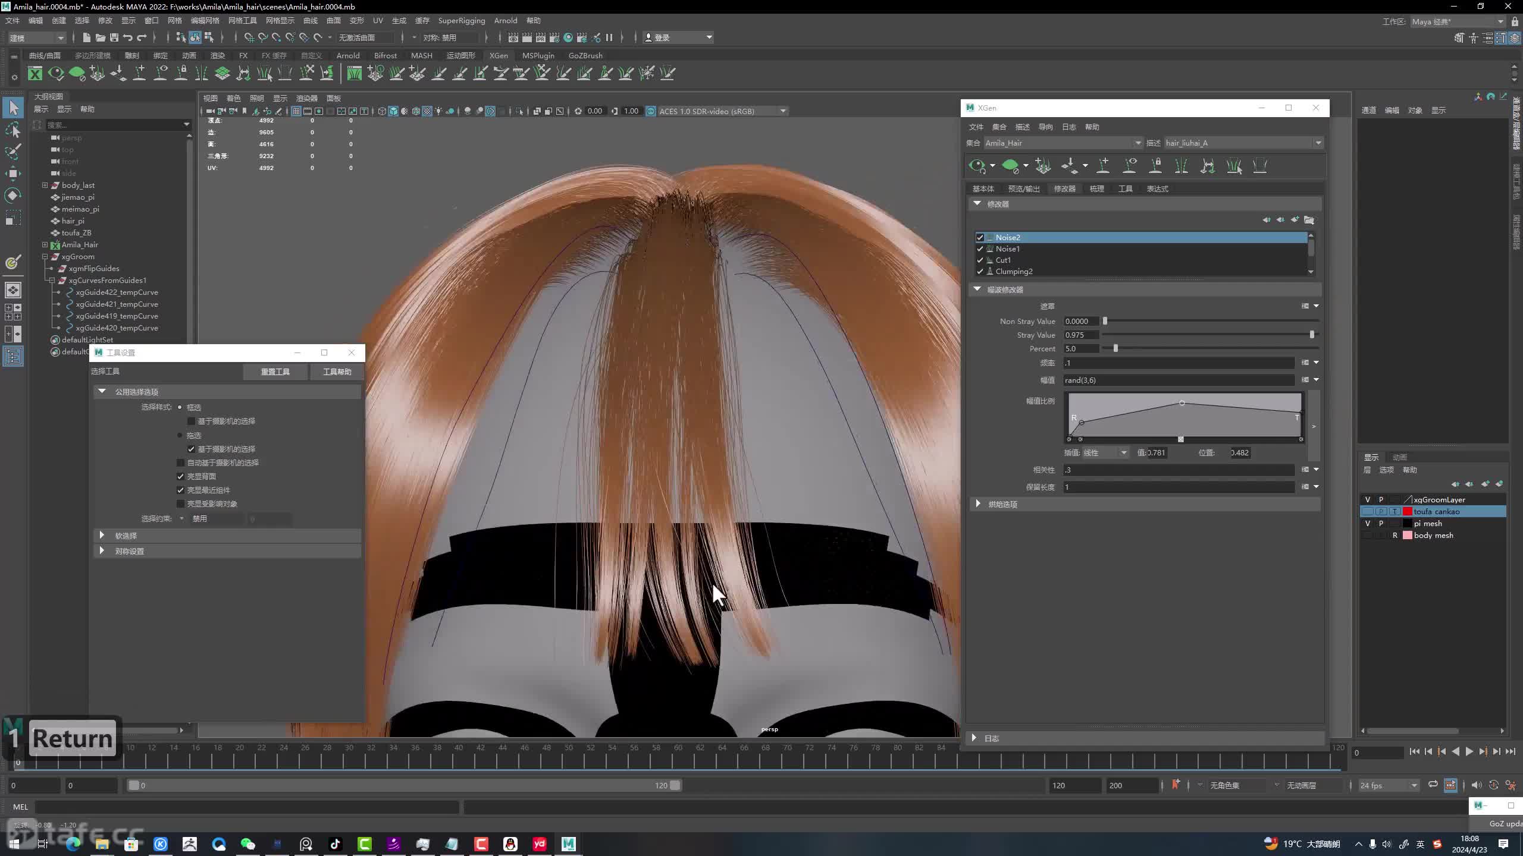Open XGen window icon on shelf
This screenshot has height=856, width=1523.
tap(35, 73)
